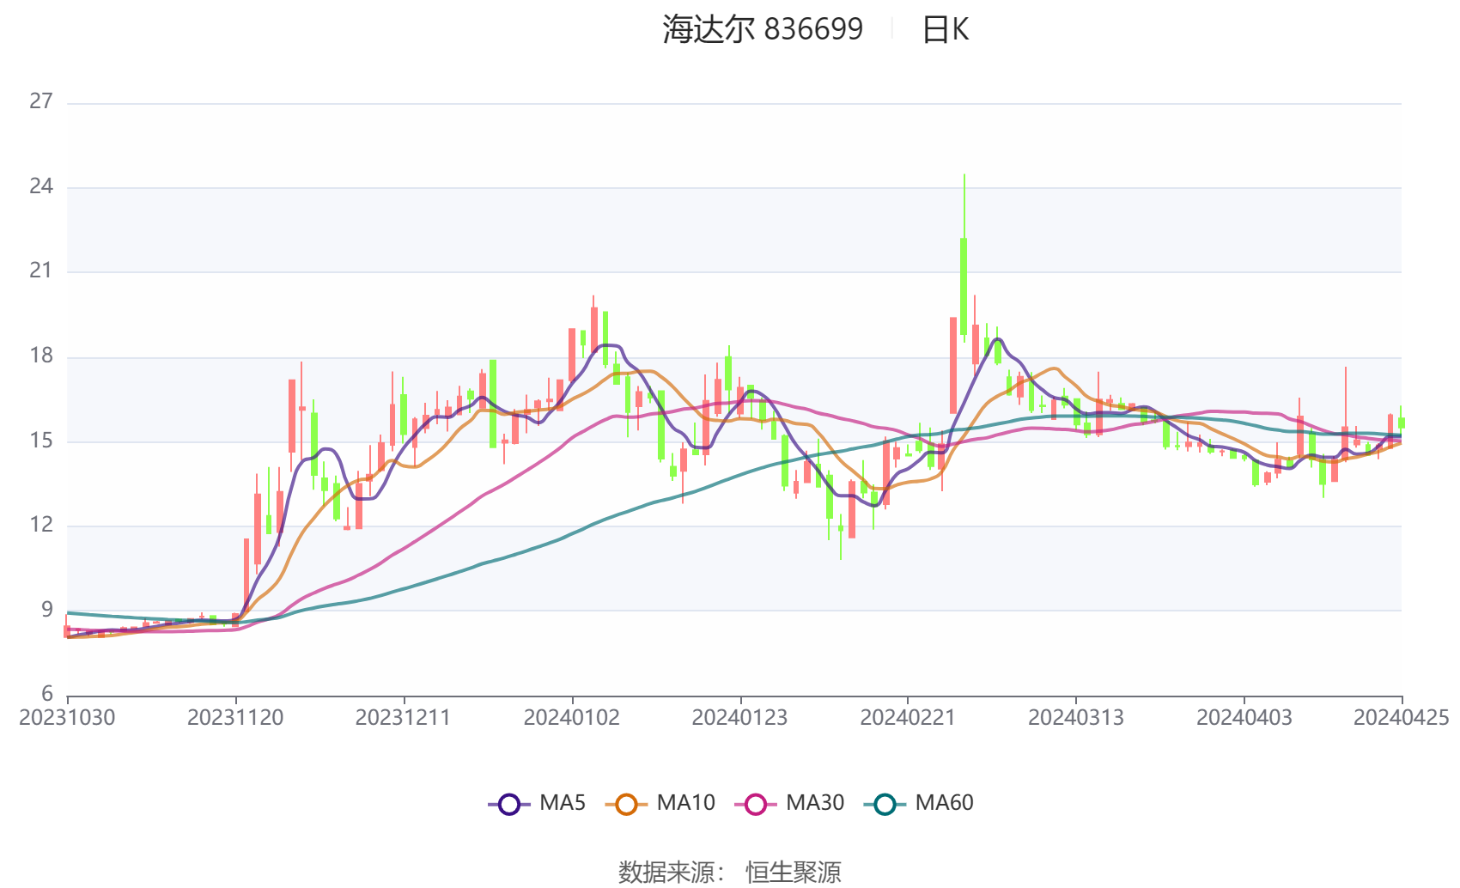
Task: Click the y-axis value 18
Action: 41,356
